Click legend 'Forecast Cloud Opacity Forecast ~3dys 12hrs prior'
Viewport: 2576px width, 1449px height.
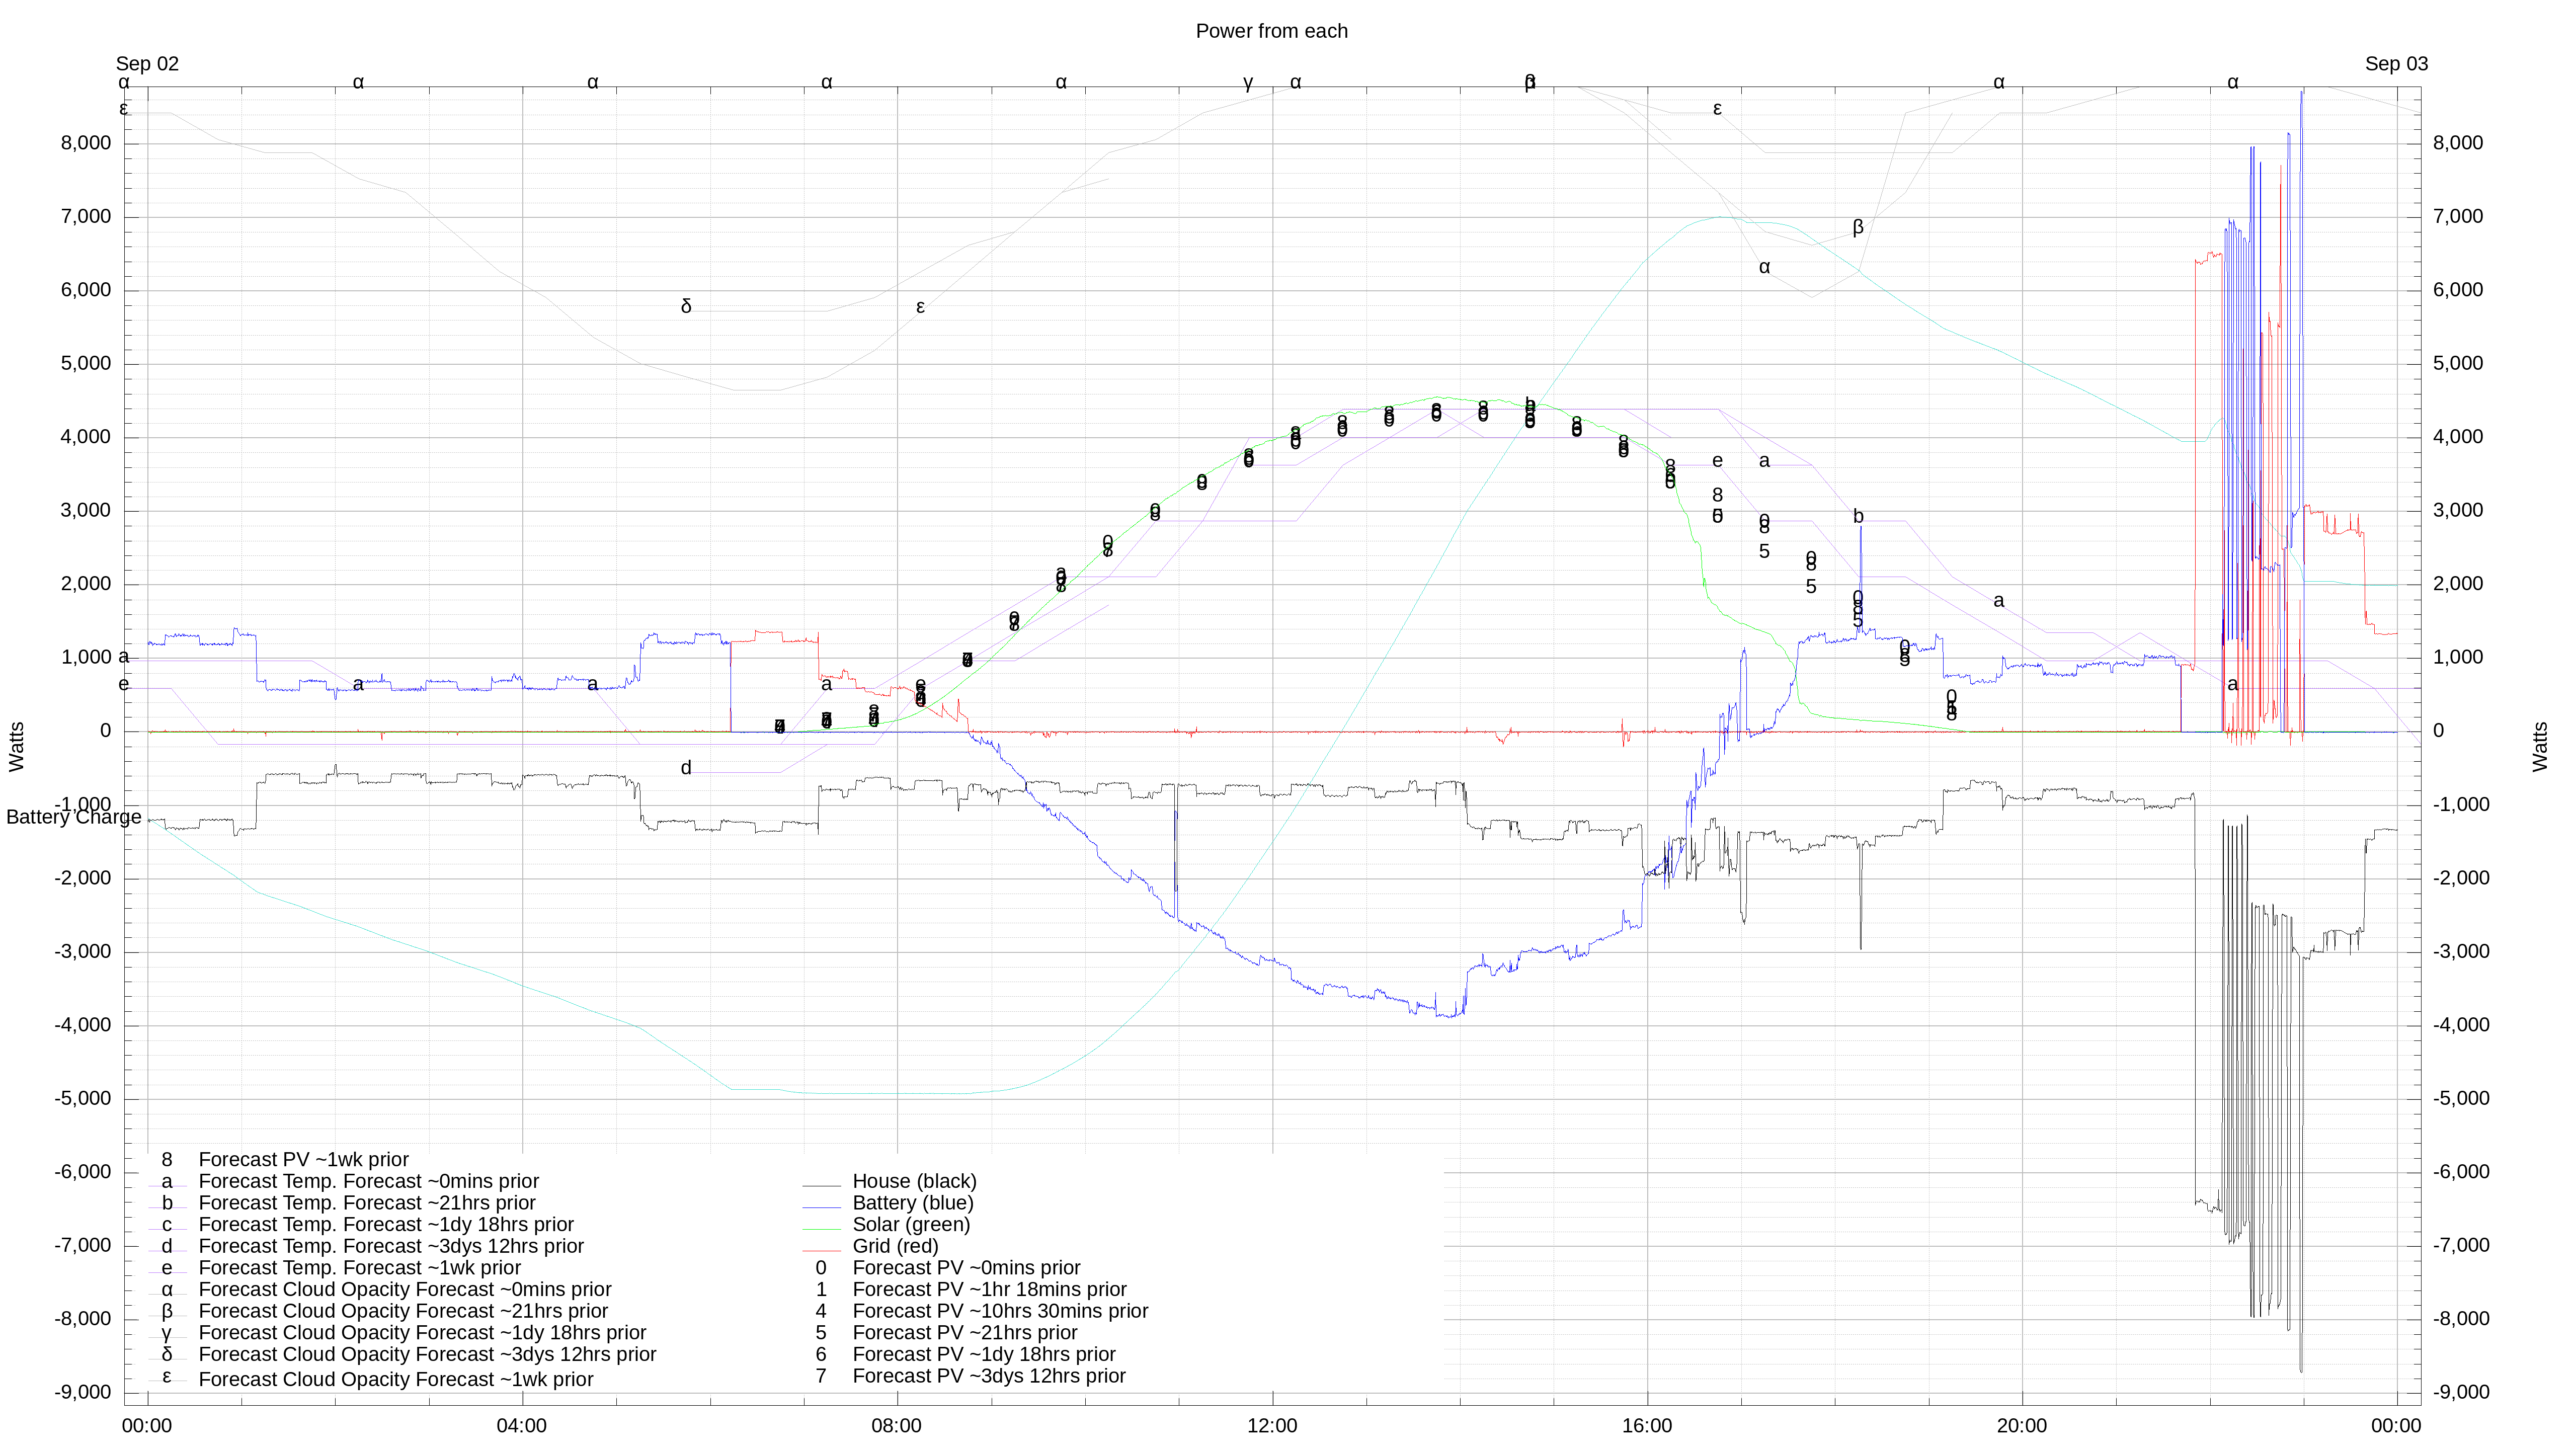point(427,1354)
